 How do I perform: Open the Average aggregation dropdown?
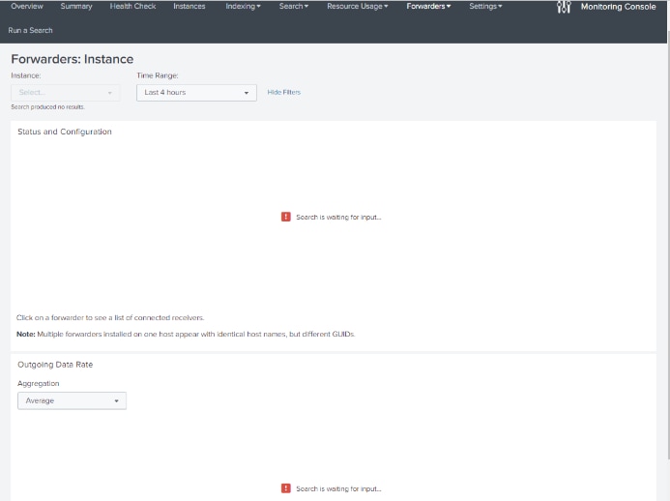72,401
